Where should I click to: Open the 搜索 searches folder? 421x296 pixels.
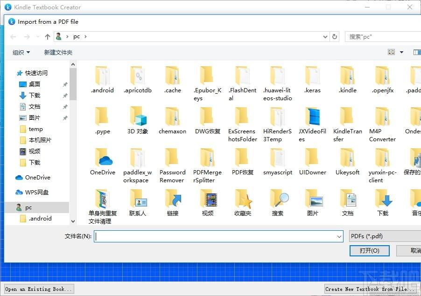277,203
